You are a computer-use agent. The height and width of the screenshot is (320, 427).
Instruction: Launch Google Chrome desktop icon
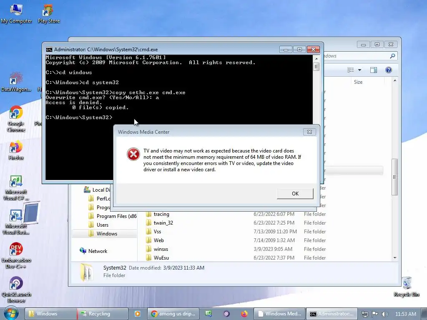click(16, 119)
